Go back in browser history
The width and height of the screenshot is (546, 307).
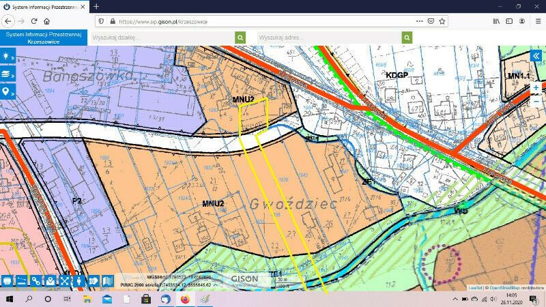8,21
